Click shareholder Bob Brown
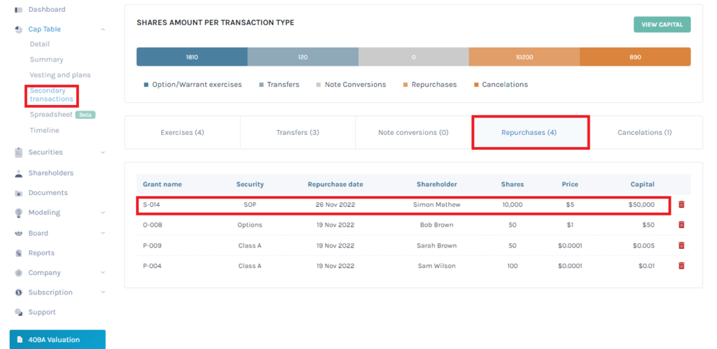 [437, 225]
